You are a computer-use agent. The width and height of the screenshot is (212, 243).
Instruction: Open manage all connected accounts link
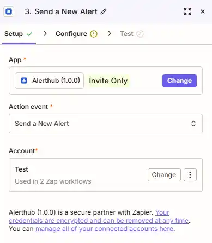point(104,229)
